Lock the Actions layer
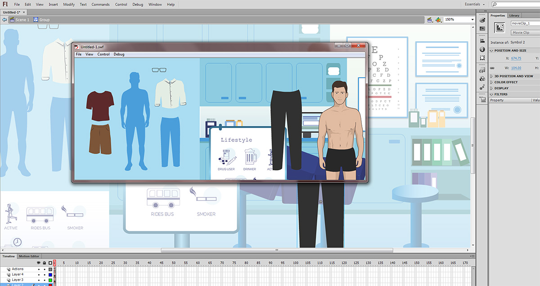 (x=44, y=269)
